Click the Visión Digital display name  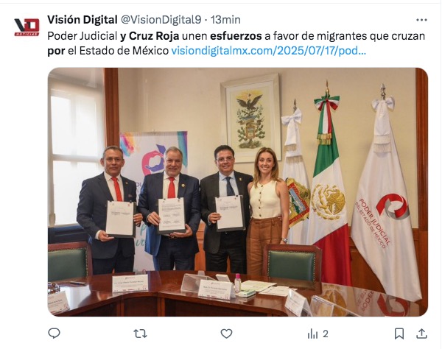[x=83, y=20]
